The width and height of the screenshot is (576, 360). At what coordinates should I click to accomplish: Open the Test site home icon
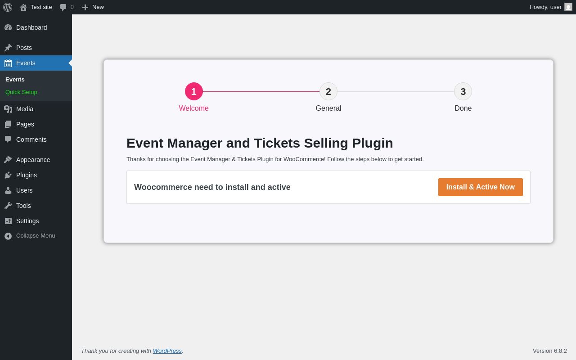coord(23,7)
